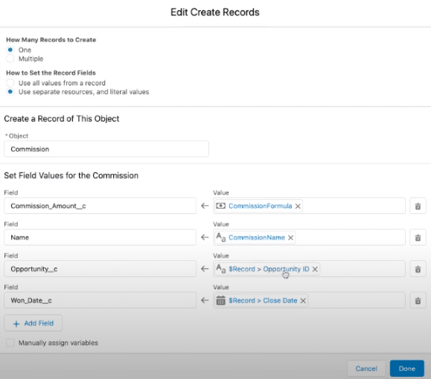Remove the CommissionFormula value pill
431x379 pixels.
tap(298, 206)
